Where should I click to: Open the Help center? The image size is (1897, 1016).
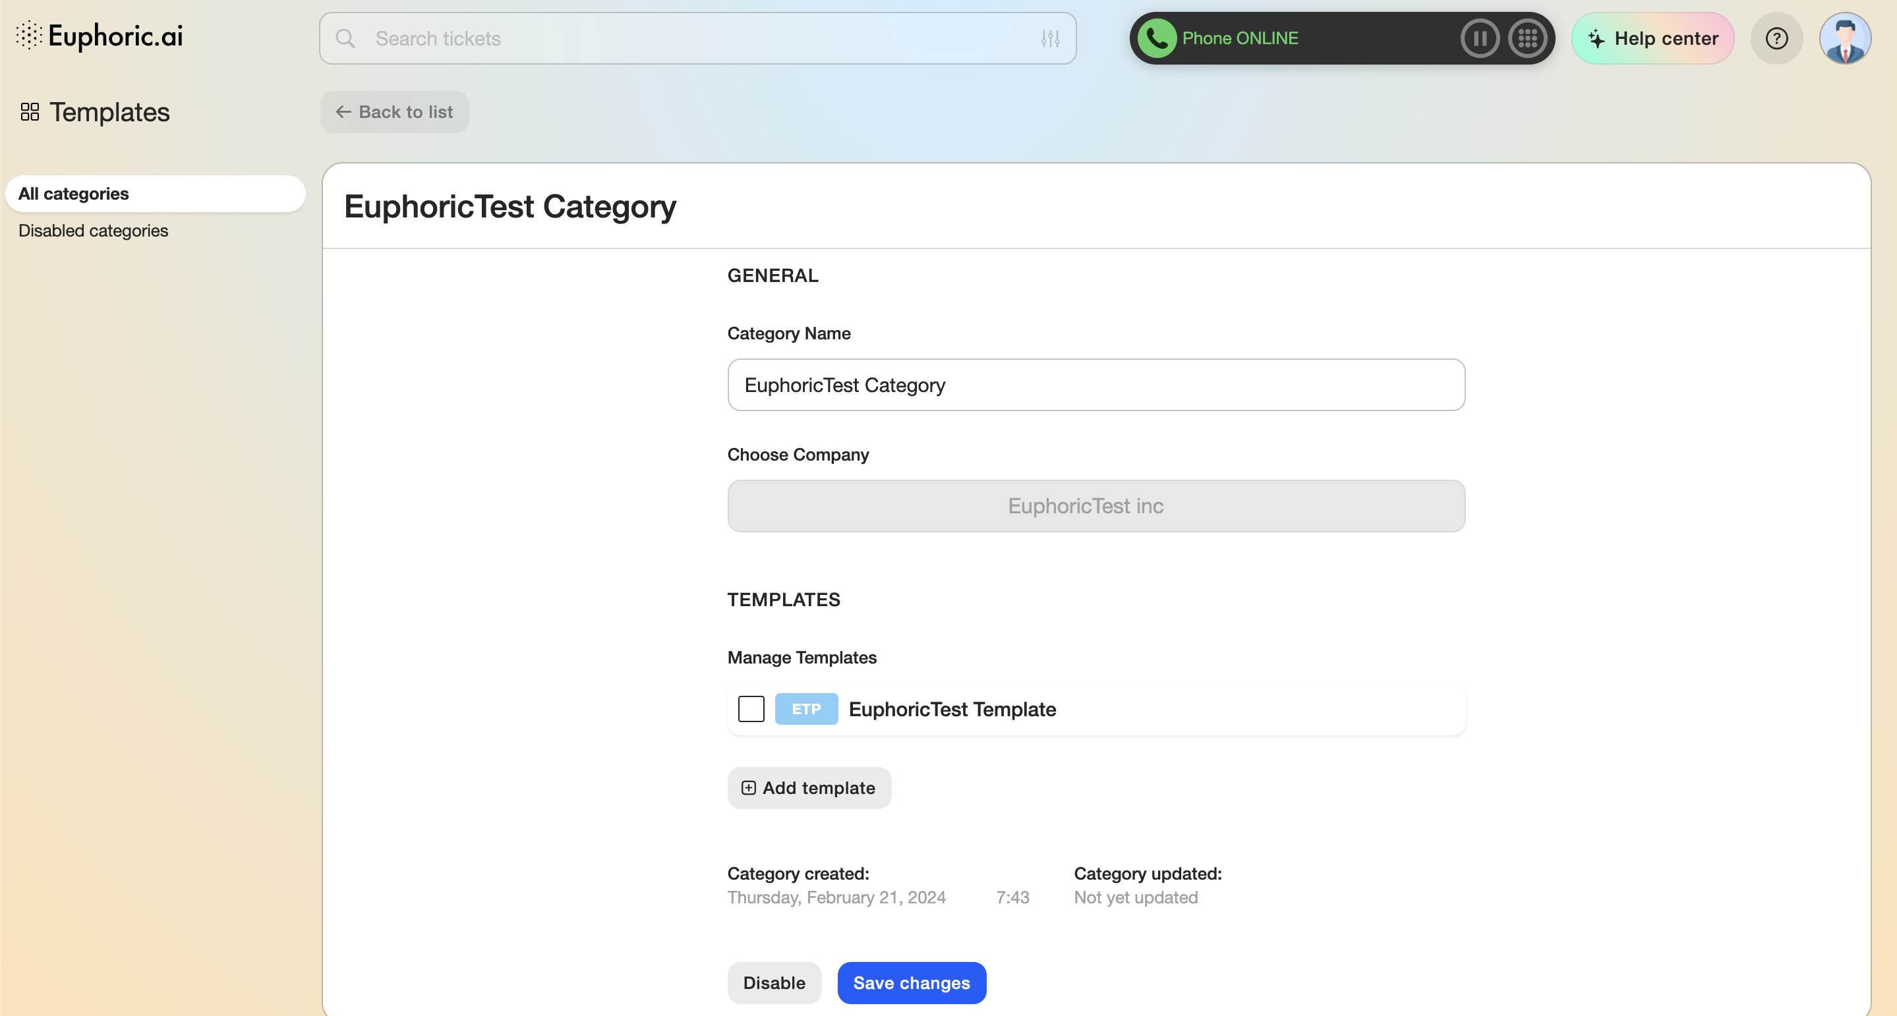[x=1652, y=38]
